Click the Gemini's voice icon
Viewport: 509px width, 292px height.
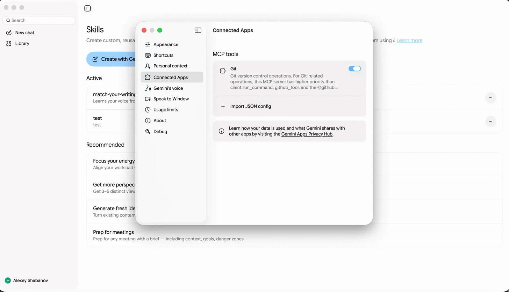pyautogui.click(x=148, y=88)
